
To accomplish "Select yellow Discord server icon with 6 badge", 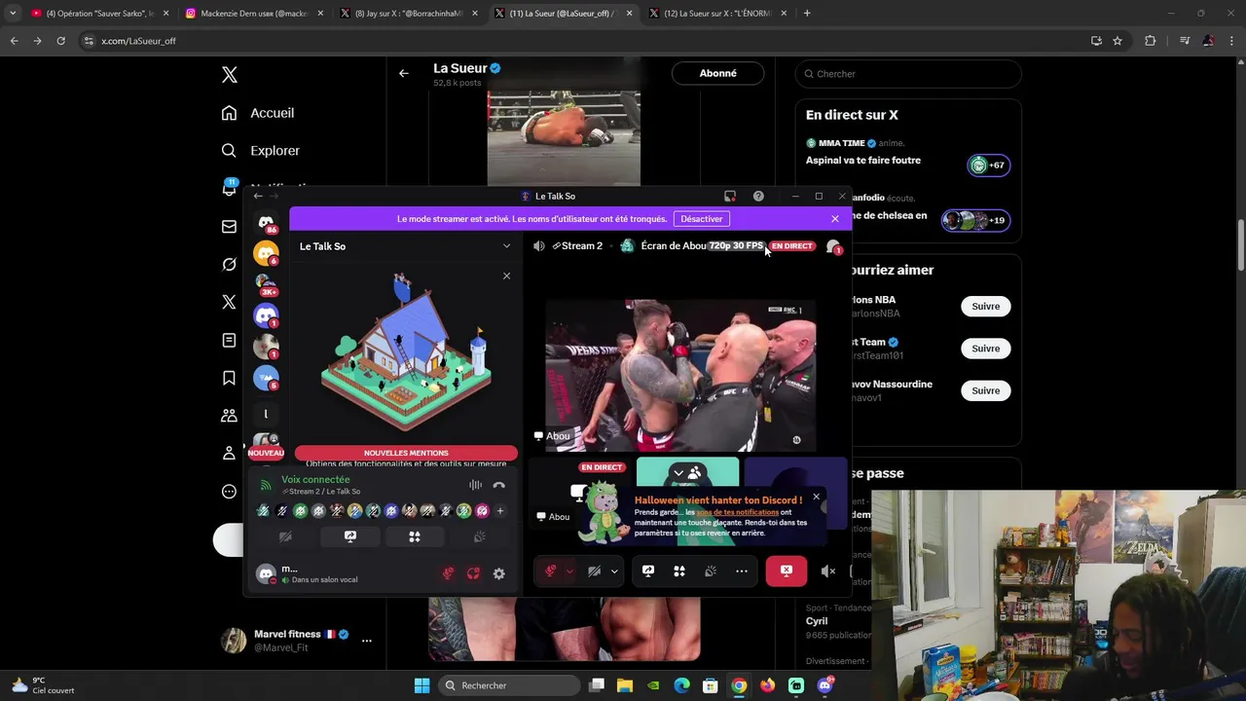I will [266, 253].
